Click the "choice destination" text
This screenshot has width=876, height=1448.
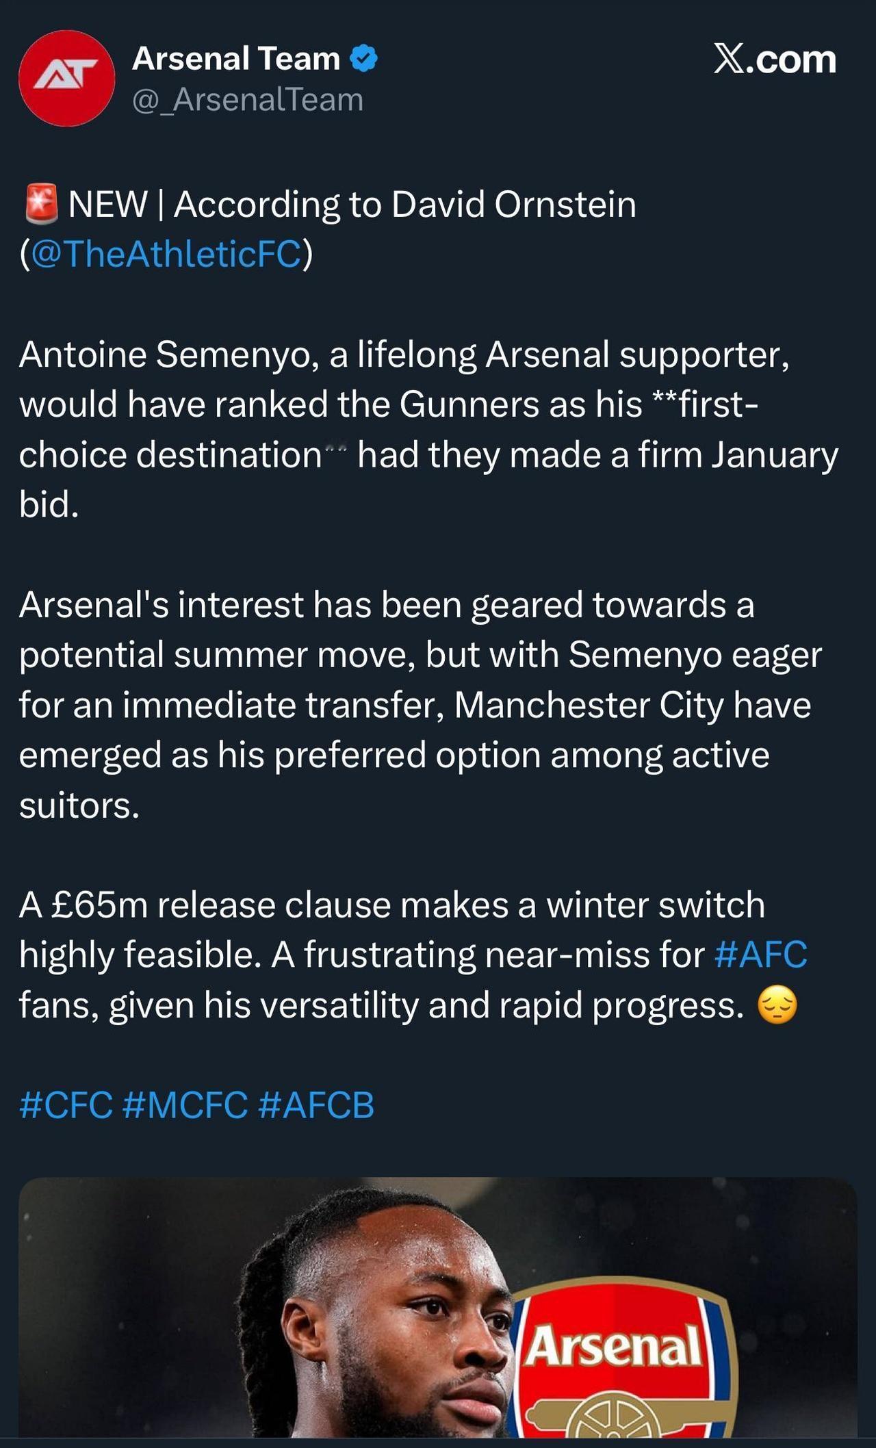[x=170, y=455]
